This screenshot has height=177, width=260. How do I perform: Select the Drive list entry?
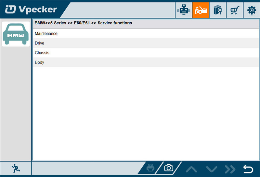[40, 43]
